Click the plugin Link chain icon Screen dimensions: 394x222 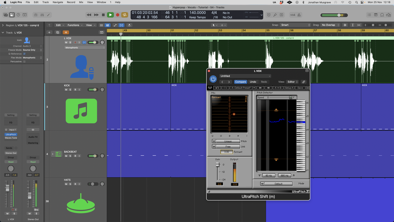coord(304,82)
